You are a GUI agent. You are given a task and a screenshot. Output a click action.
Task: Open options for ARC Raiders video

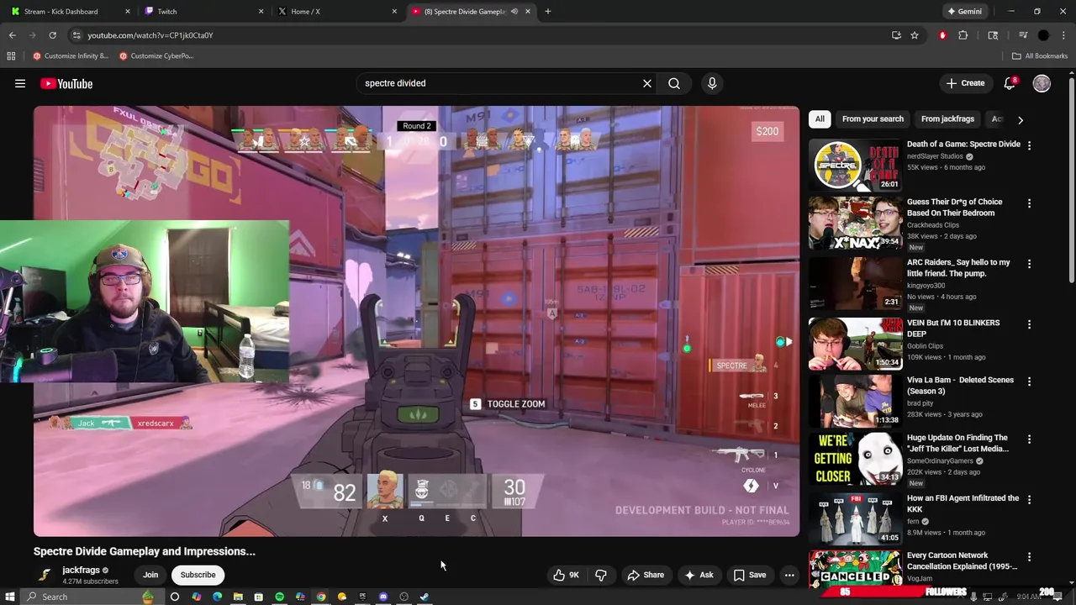tap(1029, 264)
